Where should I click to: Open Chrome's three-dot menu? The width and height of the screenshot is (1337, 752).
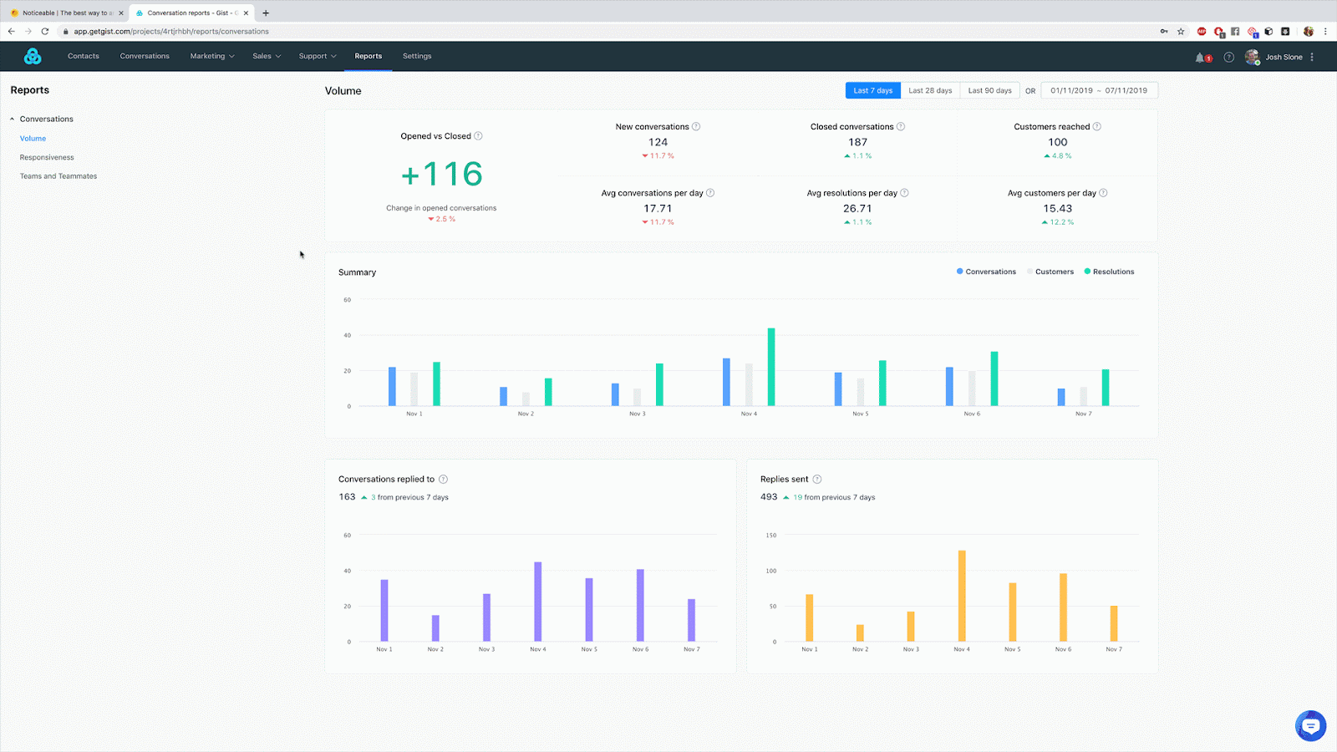point(1325,32)
